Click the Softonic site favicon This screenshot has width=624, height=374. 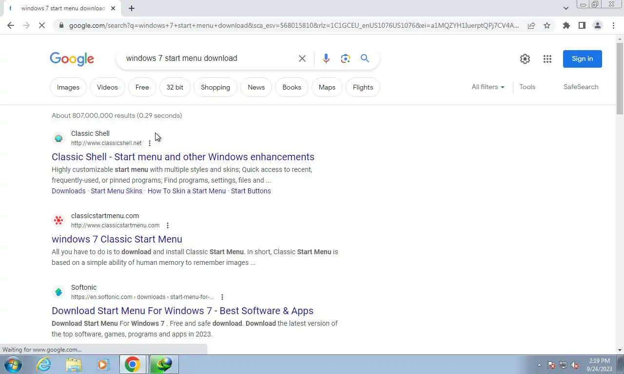coord(58,292)
